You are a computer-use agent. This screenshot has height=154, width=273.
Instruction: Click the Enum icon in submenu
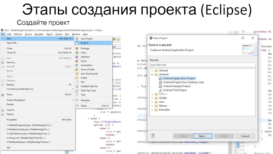click(77, 61)
